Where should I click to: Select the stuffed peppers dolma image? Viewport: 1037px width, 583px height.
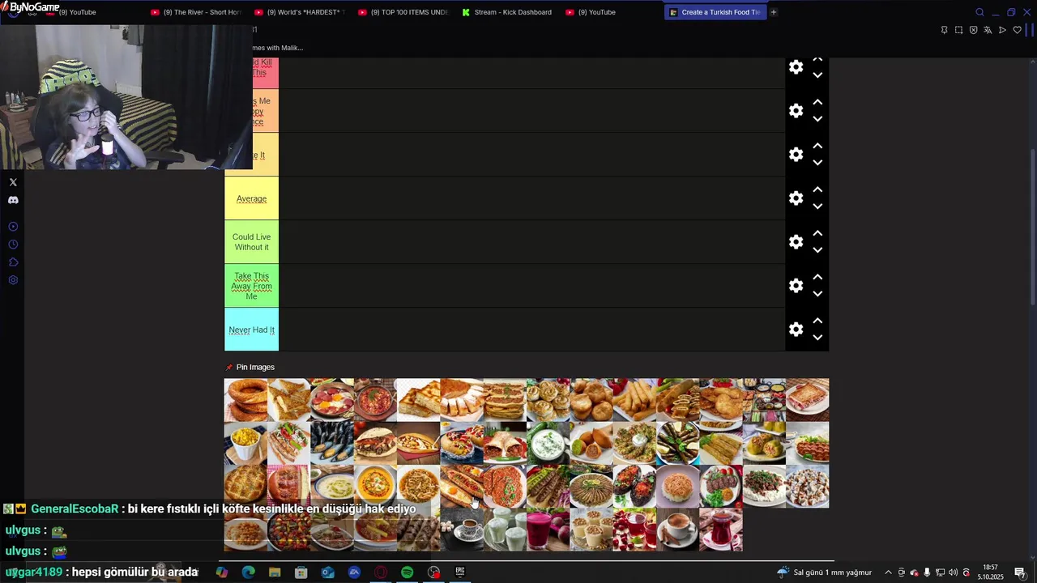click(764, 443)
